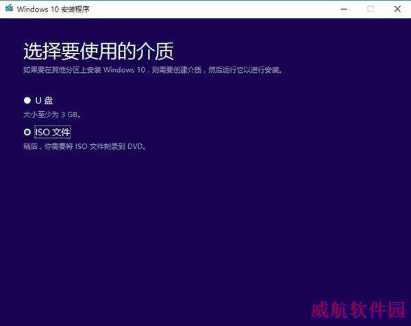Close the Windows 10 安装程序 window
The height and width of the screenshot is (326, 411).
[x=397, y=9]
